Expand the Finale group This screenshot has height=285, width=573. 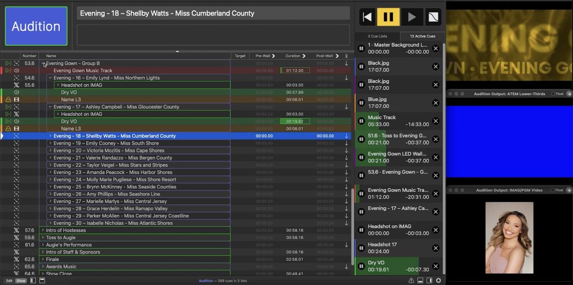pos(43,259)
